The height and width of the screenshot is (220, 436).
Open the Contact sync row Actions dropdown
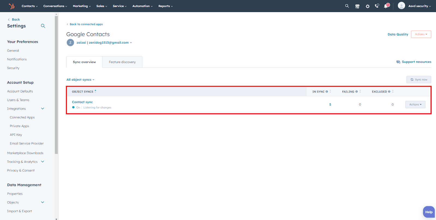point(415,104)
